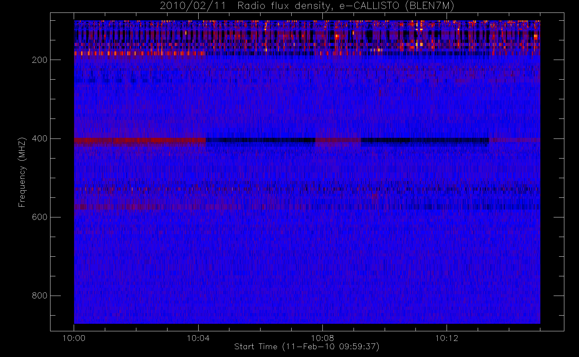
Task: Click the 10:00 time tick label
Action: (x=74, y=338)
